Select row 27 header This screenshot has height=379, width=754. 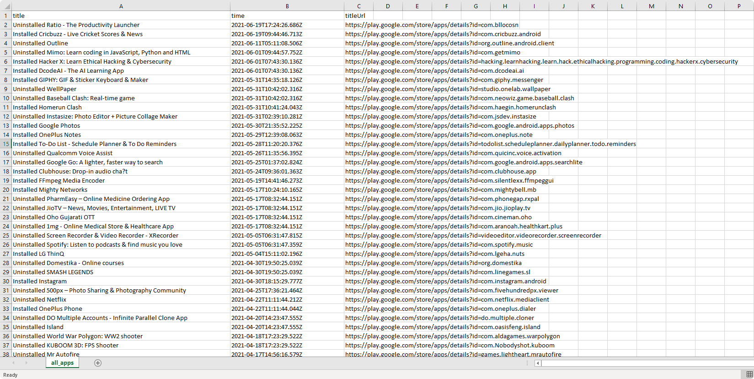tap(6, 254)
